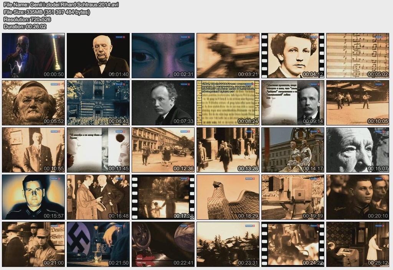Click the young man portrait at 00:04:12

[293, 56]
